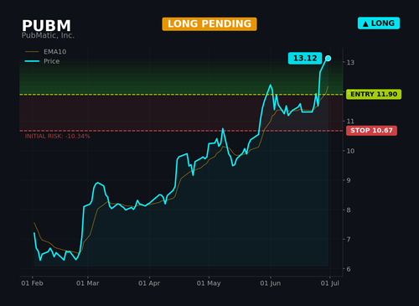
Task: Click the 8 price axis label
Action: coord(349,210)
